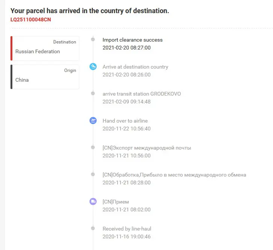Viewport: 273px width, 250px height.
Task: Click the Экспорт международной почты timeline dot
Action: coord(93,148)
